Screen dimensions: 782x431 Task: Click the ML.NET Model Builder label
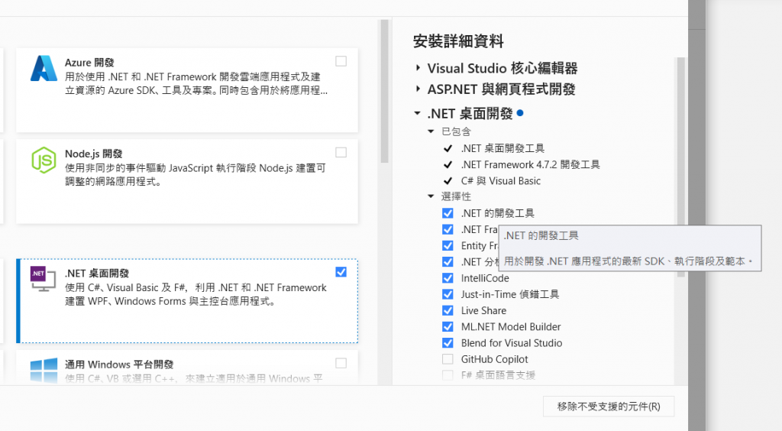click(x=511, y=327)
